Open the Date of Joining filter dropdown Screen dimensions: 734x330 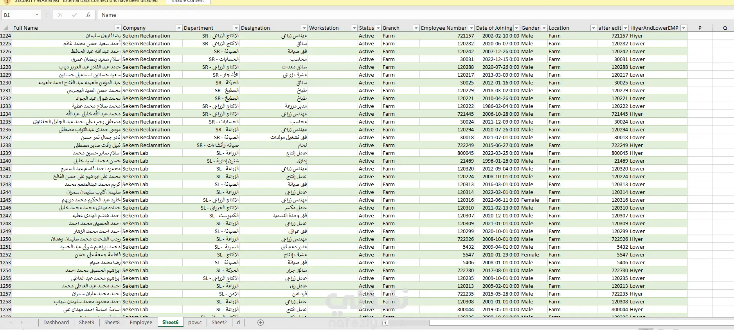tap(517, 28)
